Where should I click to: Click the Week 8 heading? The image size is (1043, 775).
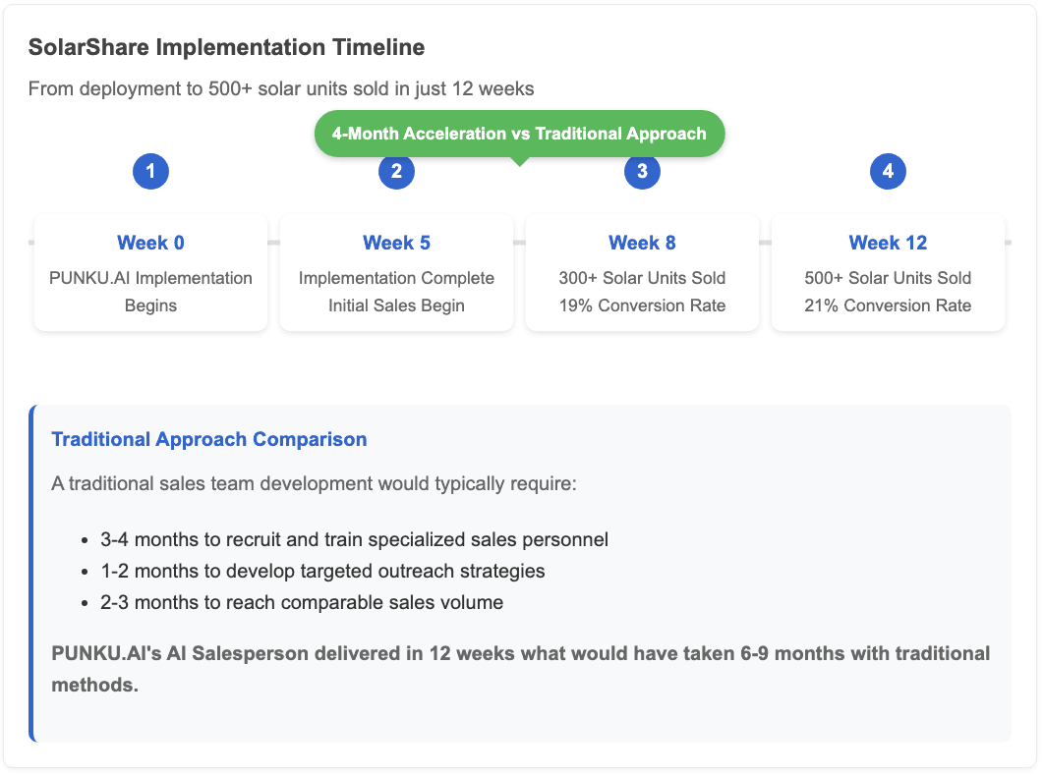pyautogui.click(x=642, y=243)
